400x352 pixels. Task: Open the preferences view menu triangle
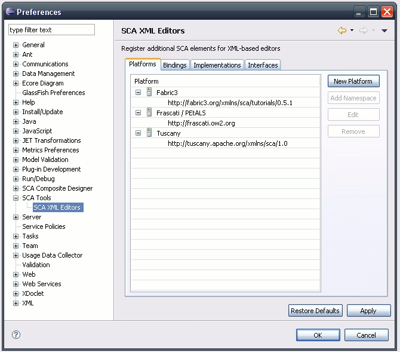(384, 30)
